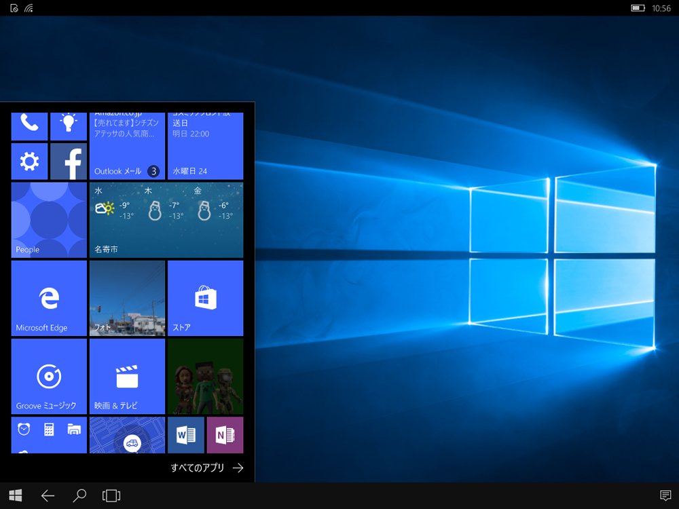The width and height of the screenshot is (679, 509).
Task: Open Search from the taskbar magnifier
Action: (x=79, y=495)
